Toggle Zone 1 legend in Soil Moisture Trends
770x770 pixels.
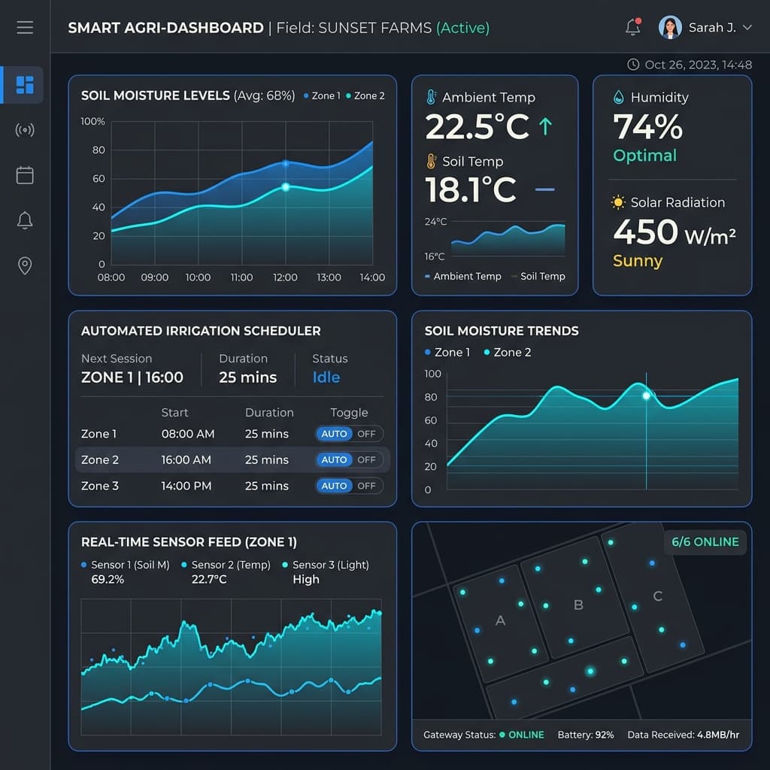pos(447,352)
